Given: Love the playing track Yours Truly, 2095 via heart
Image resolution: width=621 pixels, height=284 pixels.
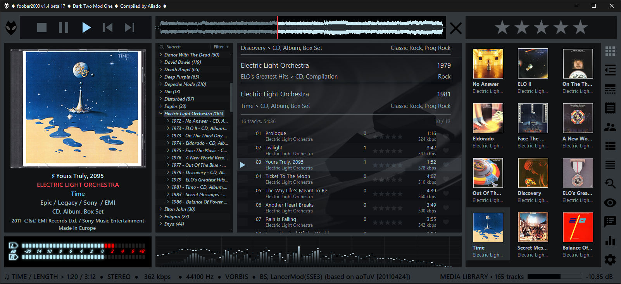Looking at the screenshot, I should point(446,165).
